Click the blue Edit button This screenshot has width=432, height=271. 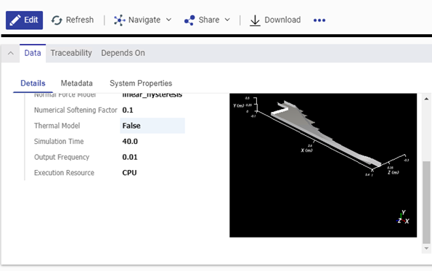point(24,20)
